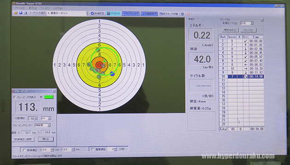Click the 全画面表示 toolbar button
This screenshot has width=290, height=165.
[x=149, y=14]
